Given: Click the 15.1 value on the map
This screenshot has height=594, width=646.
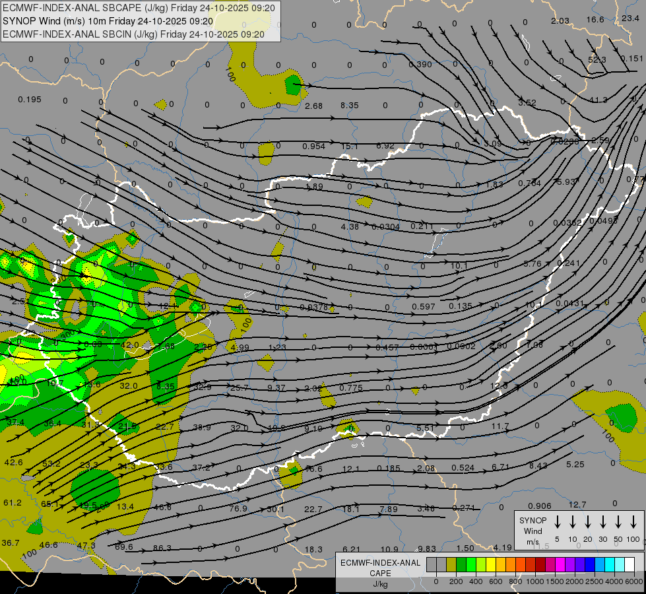Looking at the screenshot, I should (x=349, y=147).
